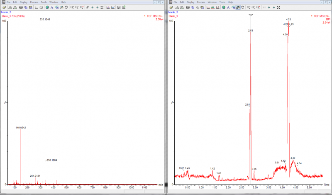Open Tools menu in the Chromatogram window
The width and height of the screenshot is (332, 195).
(x=222, y=2)
